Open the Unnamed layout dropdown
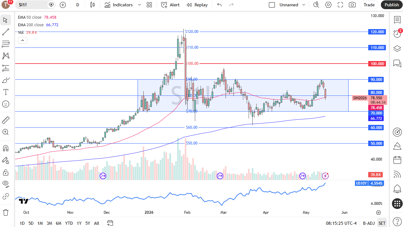403x227 pixels. click(292, 5)
